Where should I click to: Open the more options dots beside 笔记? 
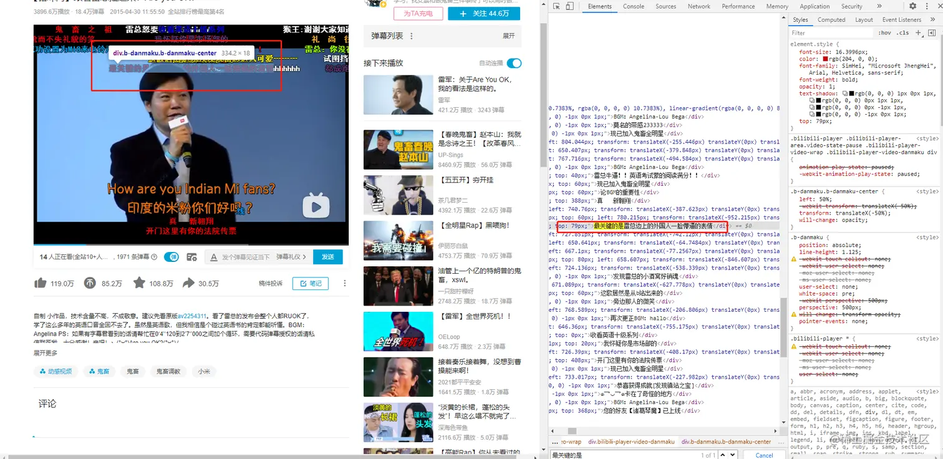tap(344, 283)
